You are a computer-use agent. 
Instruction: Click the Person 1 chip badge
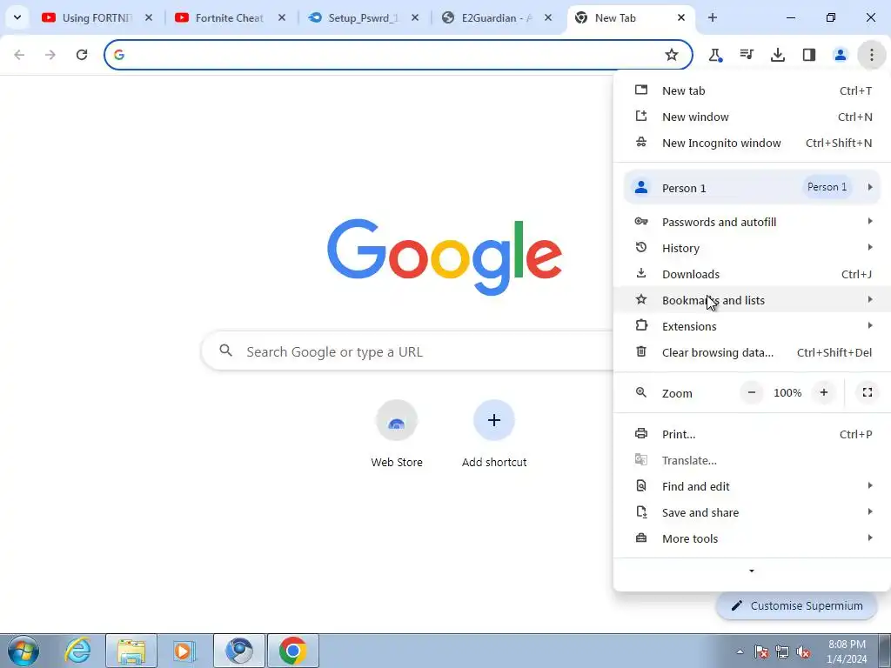point(827,187)
